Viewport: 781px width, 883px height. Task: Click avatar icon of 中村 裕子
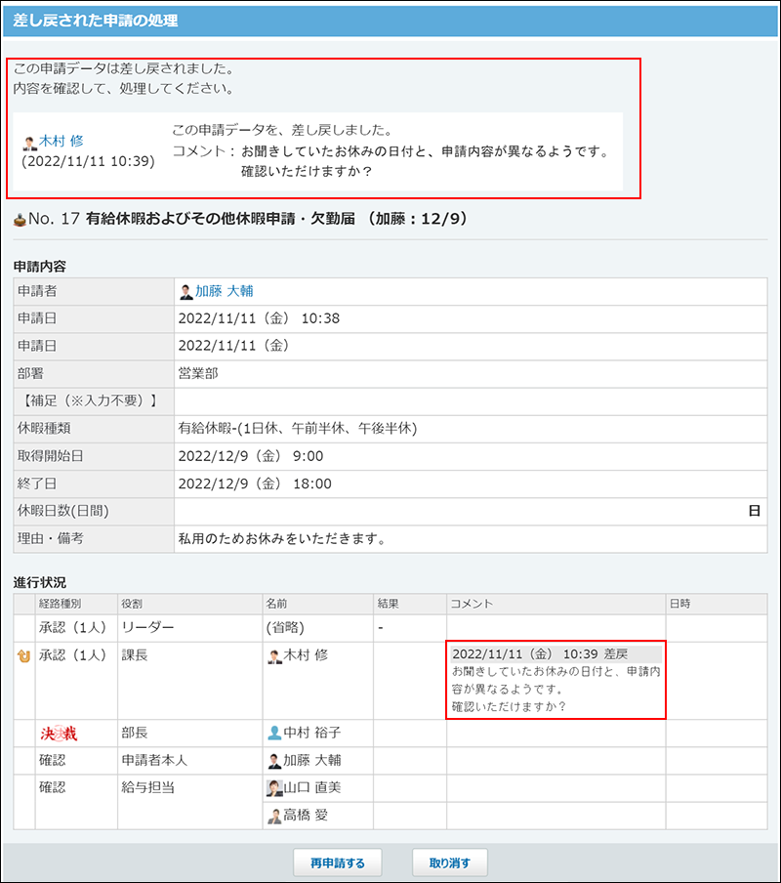coord(274,733)
